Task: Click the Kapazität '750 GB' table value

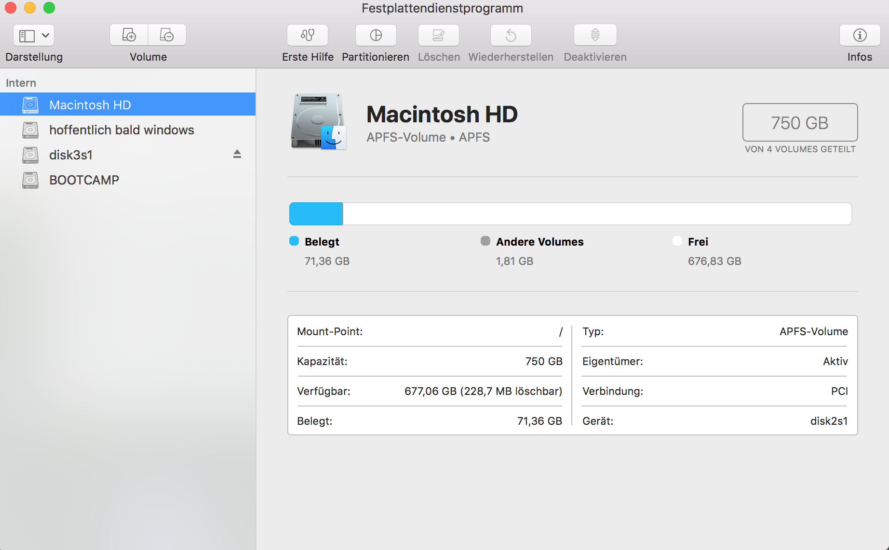Action: coord(544,361)
